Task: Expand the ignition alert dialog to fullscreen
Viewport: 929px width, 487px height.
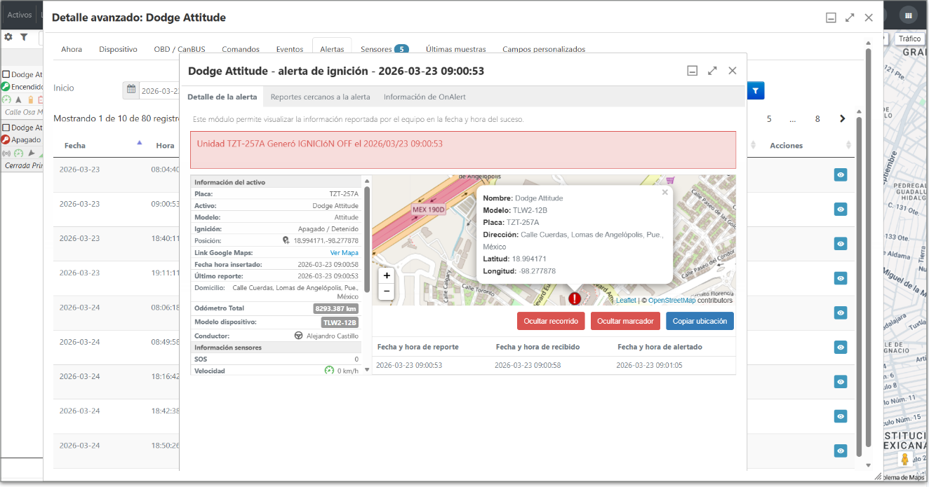Action: tap(712, 71)
